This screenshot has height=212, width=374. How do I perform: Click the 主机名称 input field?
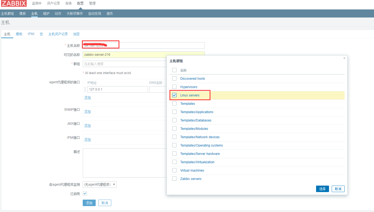click(x=144, y=46)
